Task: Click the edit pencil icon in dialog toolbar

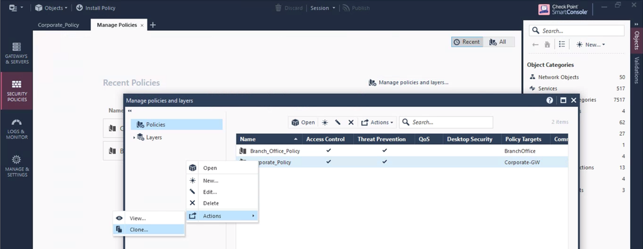Action: 338,122
